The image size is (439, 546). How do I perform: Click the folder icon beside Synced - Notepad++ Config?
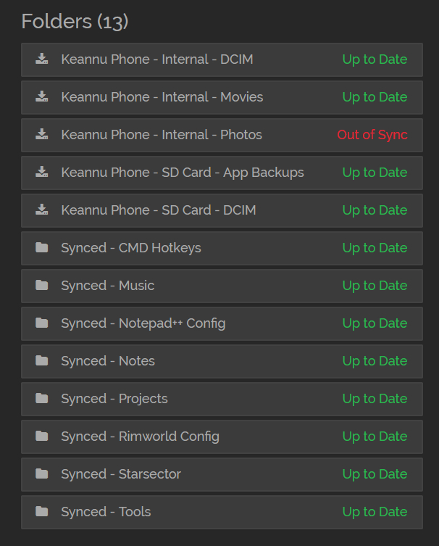click(x=42, y=323)
